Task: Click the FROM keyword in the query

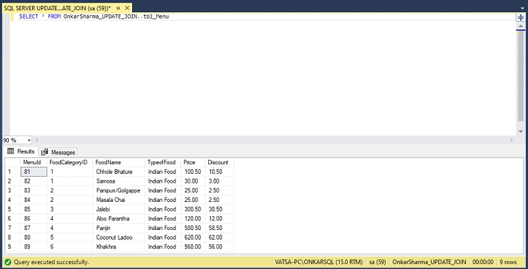Action: pyautogui.click(x=54, y=16)
